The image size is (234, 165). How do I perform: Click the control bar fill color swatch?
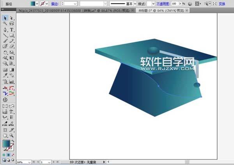click(x=33, y=4)
